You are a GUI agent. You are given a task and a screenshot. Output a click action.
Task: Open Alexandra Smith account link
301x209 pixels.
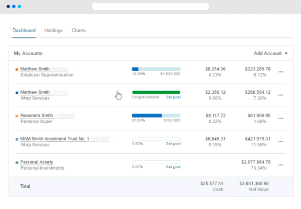click(x=36, y=115)
